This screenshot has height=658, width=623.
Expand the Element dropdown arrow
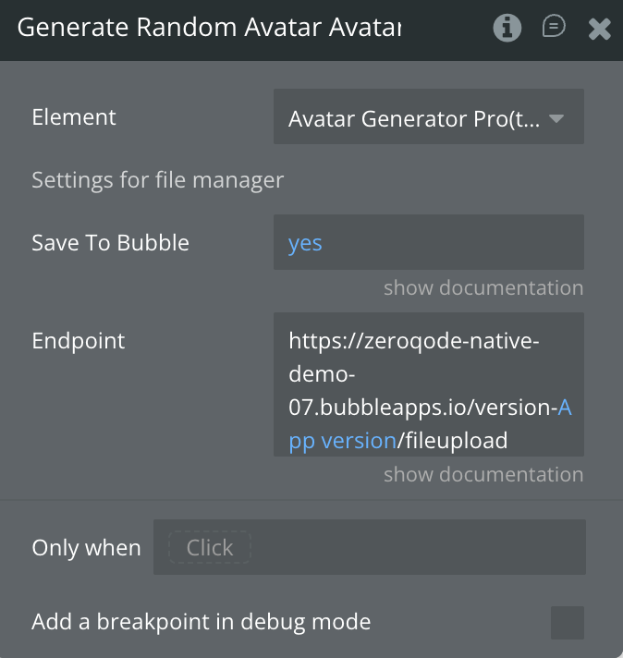(x=556, y=118)
